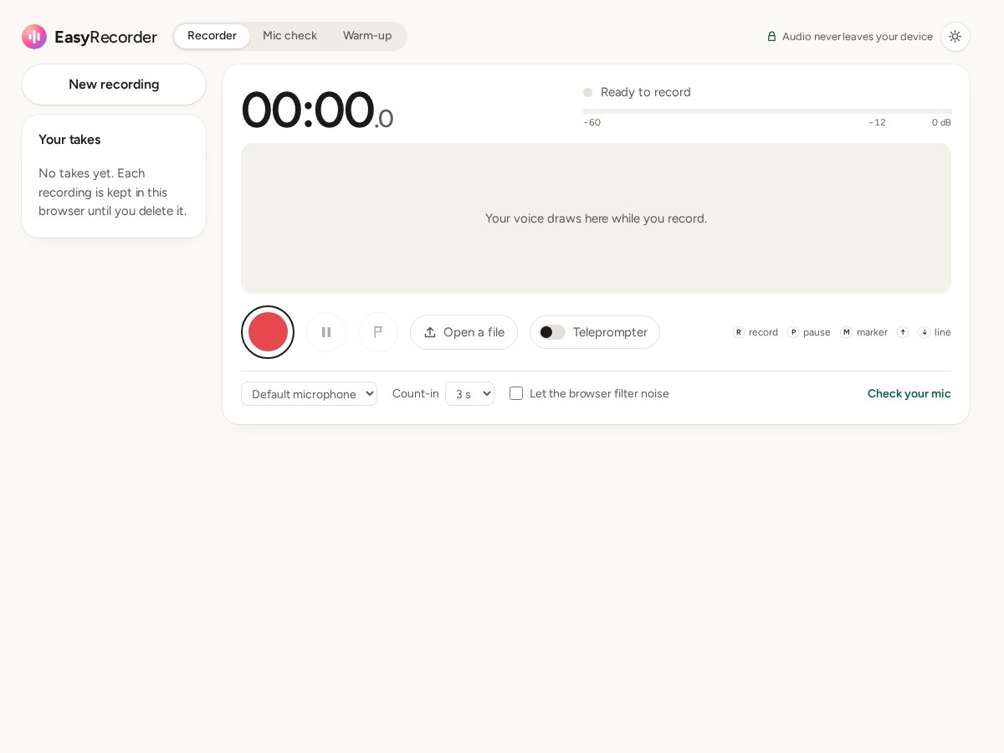This screenshot has width=1004, height=753.
Task: Start recording with the red record button
Action: (268, 332)
